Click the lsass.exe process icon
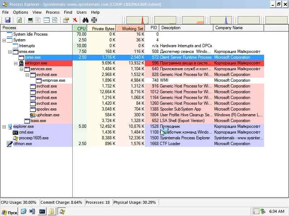The width and height of the screenshot is (289, 216). 27,121
